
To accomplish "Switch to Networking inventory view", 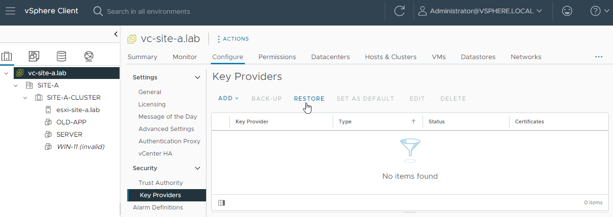I will [88, 56].
